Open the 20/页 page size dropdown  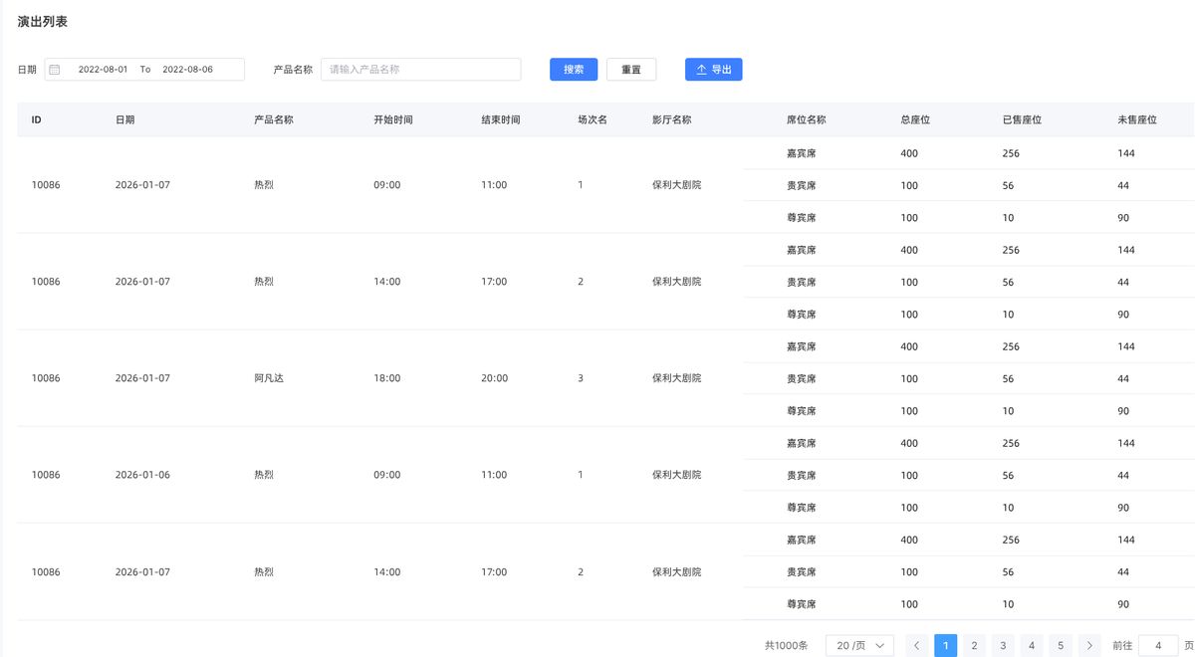[x=859, y=646]
